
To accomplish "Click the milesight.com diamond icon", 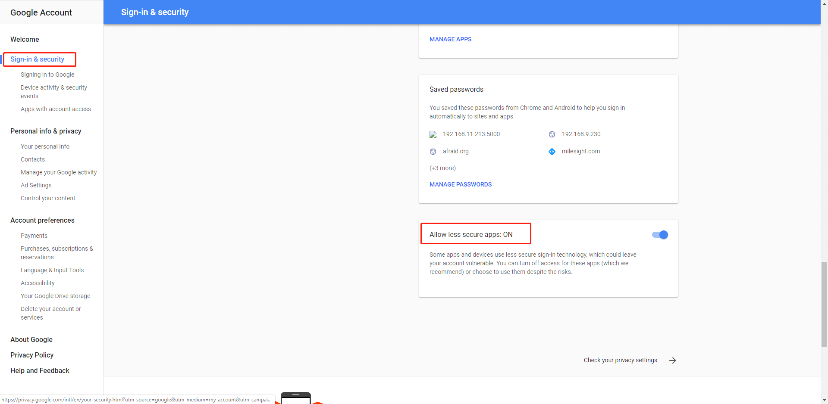I will (552, 152).
